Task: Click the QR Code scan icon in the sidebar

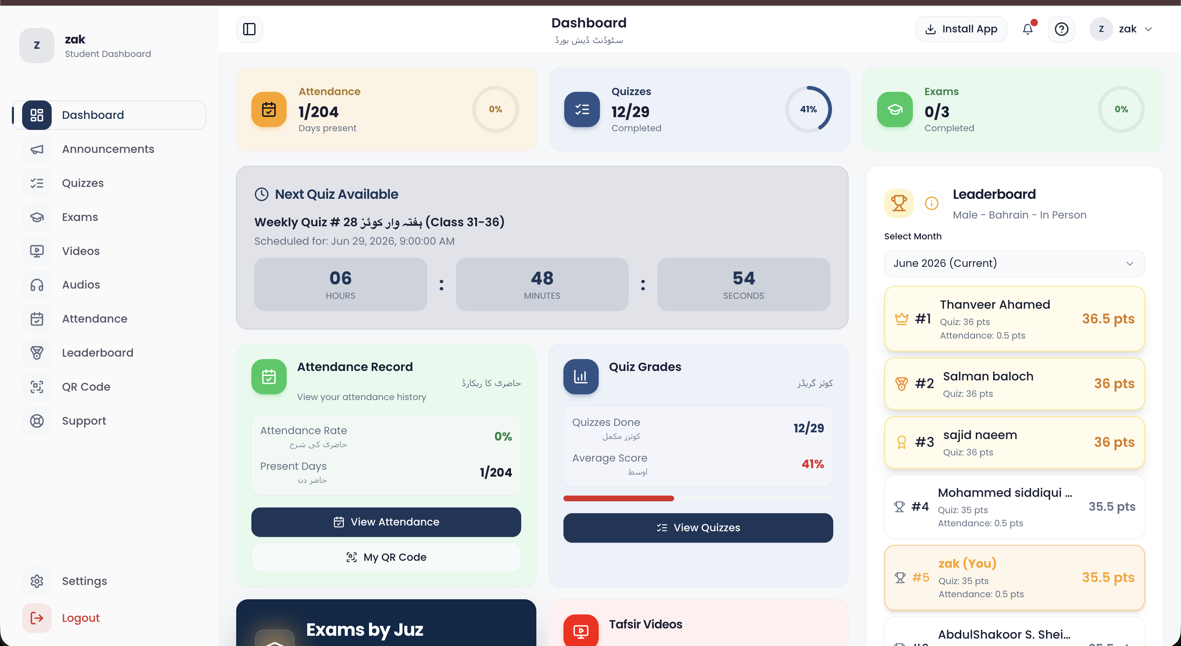Action: point(36,387)
